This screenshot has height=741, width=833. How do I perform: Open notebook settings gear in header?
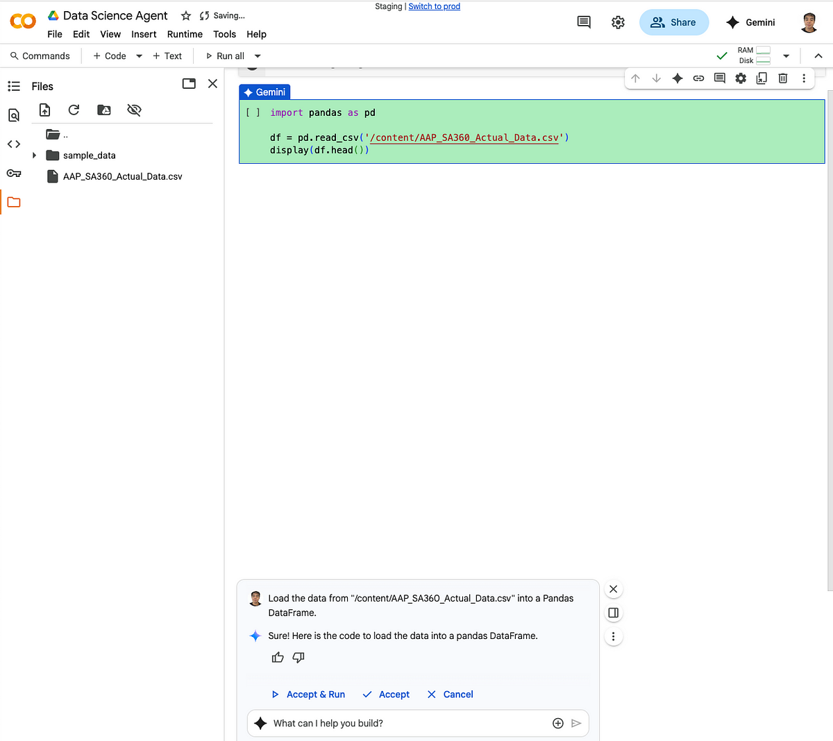[x=618, y=22]
